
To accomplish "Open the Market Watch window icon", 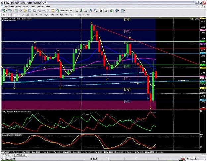I will click(16, 11).
